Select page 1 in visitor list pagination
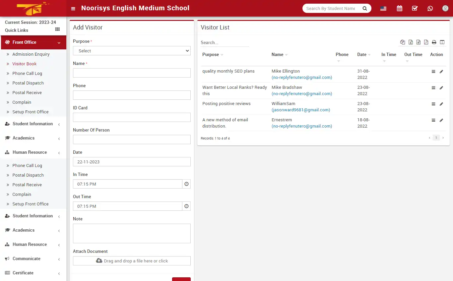The width and height of the screenshot is (453, 281). point(436,138)
